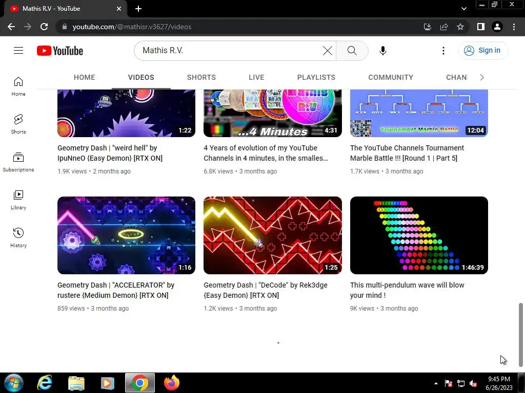Expand the tab search chevron in title bar

point(463,9)
